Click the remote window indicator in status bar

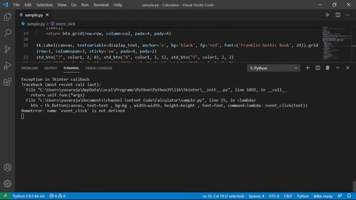[5, 196]
